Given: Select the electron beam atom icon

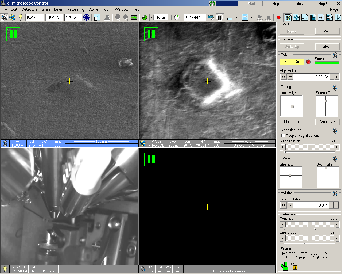Looking at the screenshot, I should pyautogui.click(x=4, y=18).
